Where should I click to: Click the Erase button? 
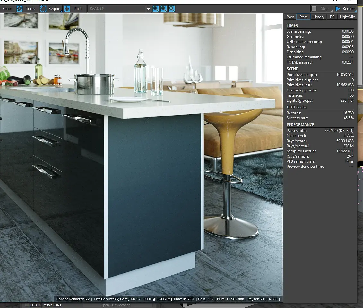coord(7,9)
